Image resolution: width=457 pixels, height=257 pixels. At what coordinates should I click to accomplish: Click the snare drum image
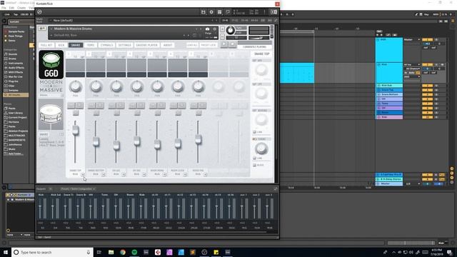point(51,114)
